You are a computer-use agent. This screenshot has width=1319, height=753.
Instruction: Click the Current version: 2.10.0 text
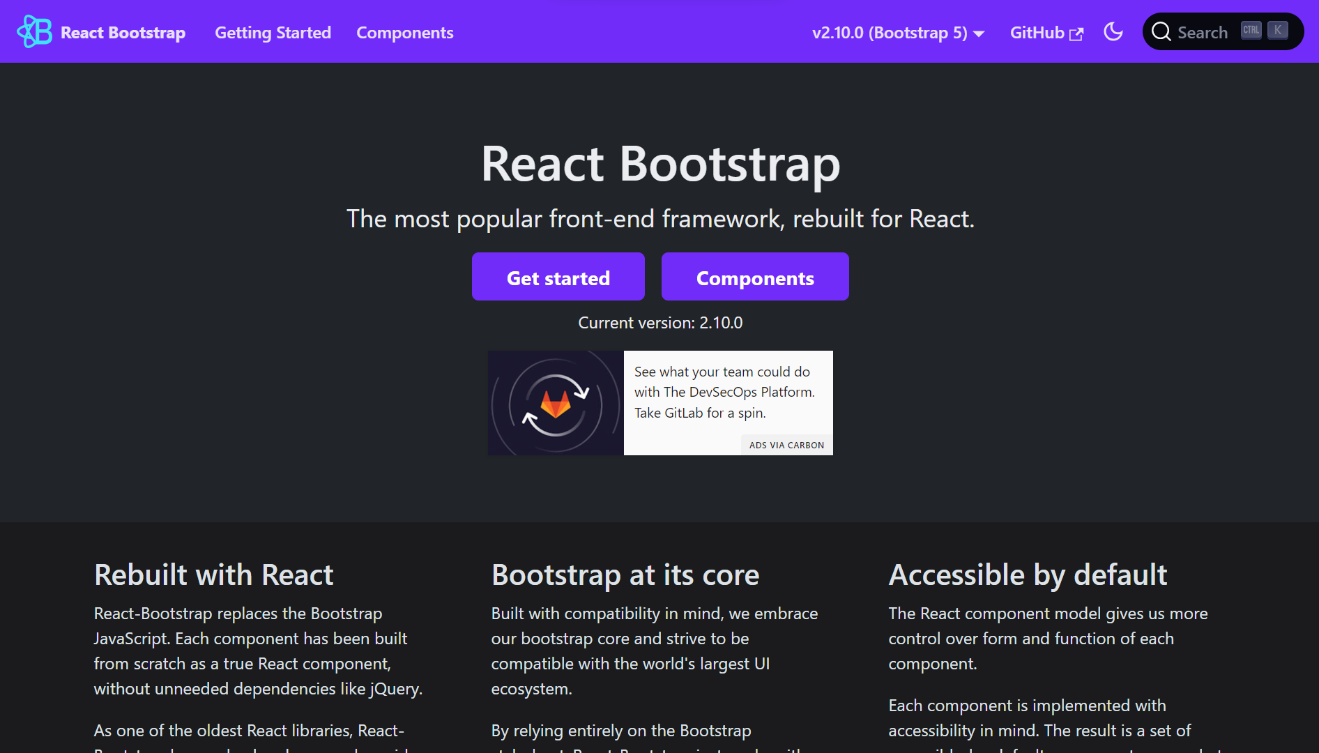tap(660, 323)
